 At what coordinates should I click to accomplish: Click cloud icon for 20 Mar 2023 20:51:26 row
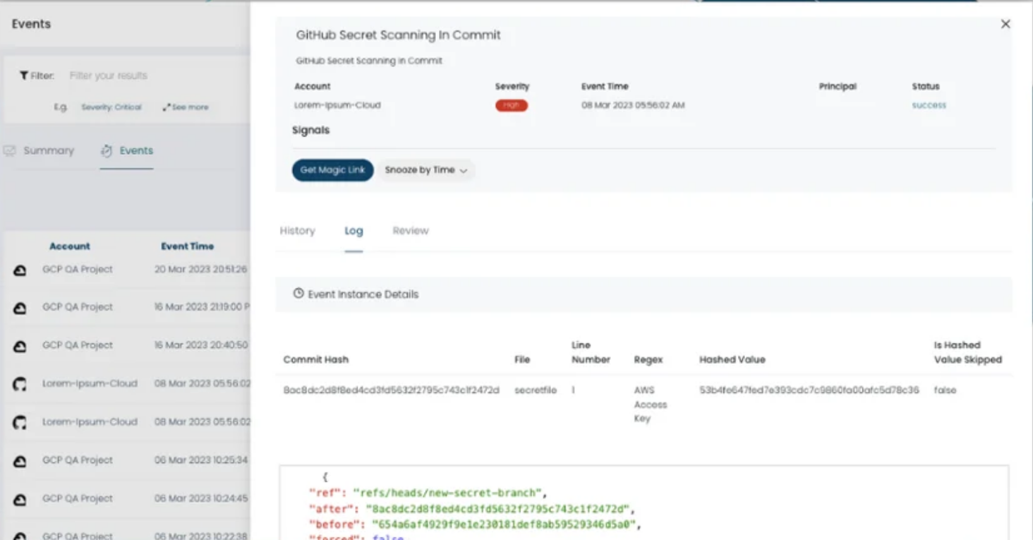coord(20,270)
